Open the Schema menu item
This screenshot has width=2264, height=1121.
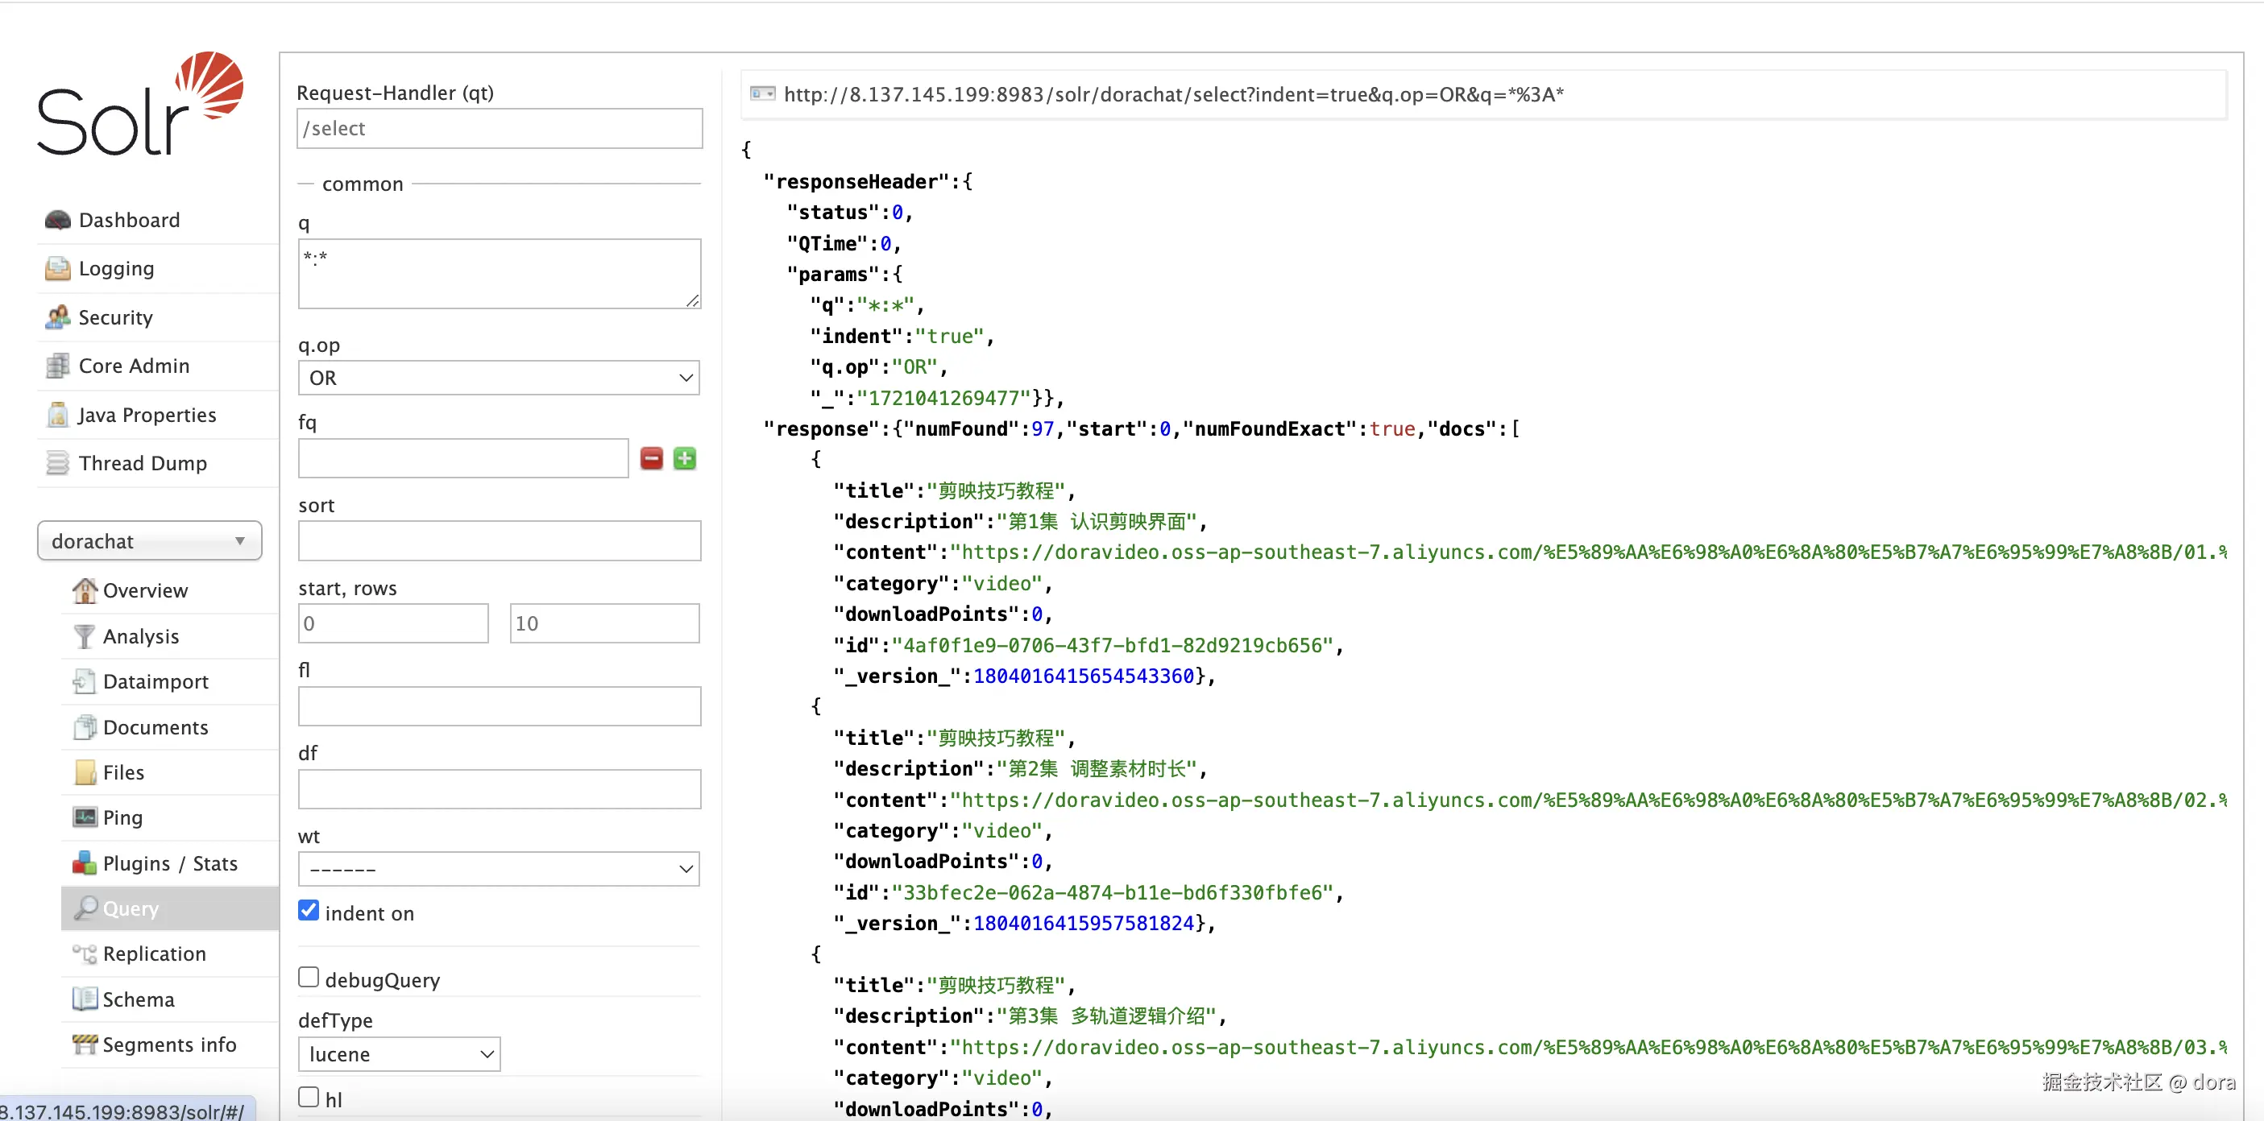[138, 999]
